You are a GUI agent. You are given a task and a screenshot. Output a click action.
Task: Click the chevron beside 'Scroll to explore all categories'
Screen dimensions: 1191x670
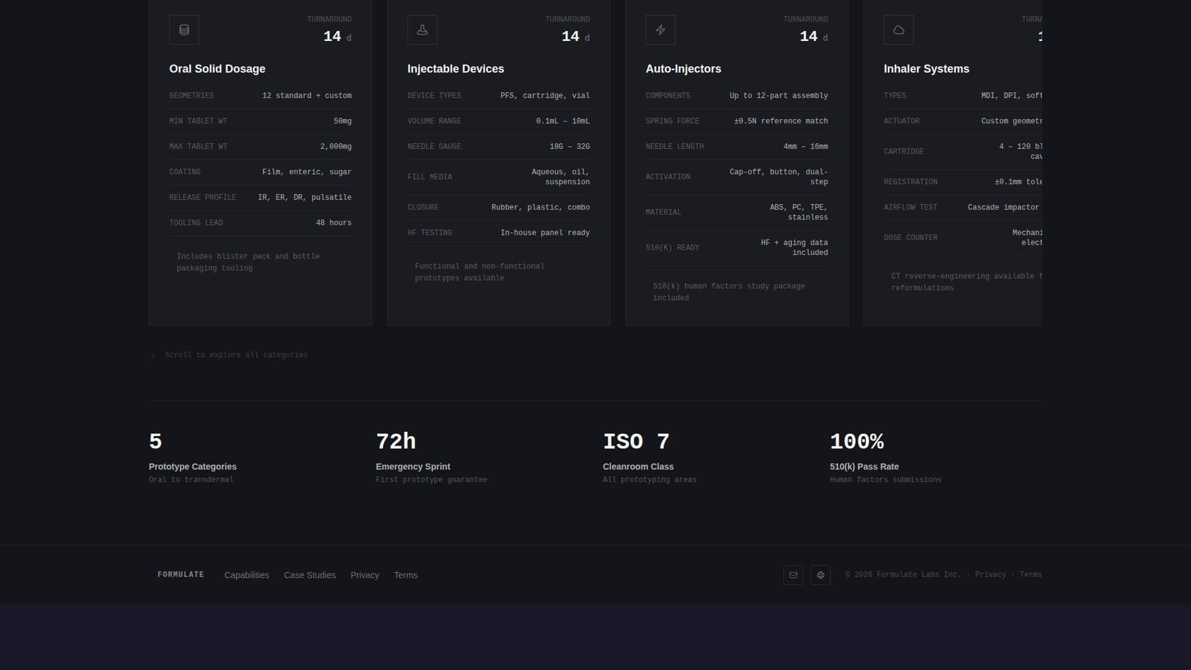[153, 355]
